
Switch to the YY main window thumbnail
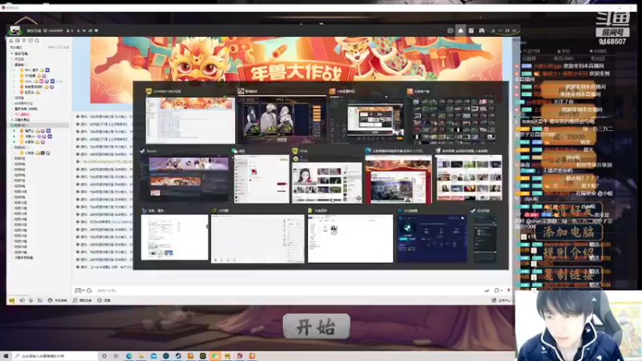(190, 120)
